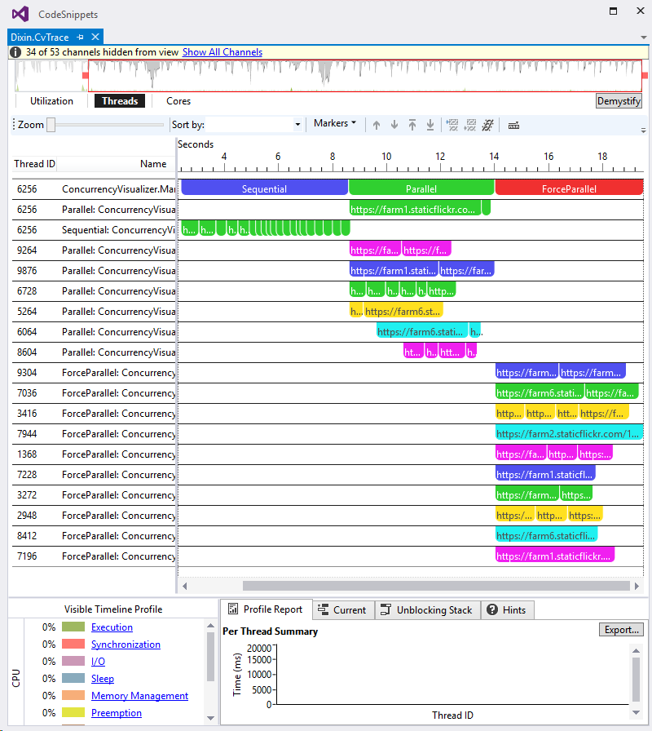The height and width of the screenshot is (731, 652).
Task: Close the Dixin.CvTrace tab
Action: point(95,37)
